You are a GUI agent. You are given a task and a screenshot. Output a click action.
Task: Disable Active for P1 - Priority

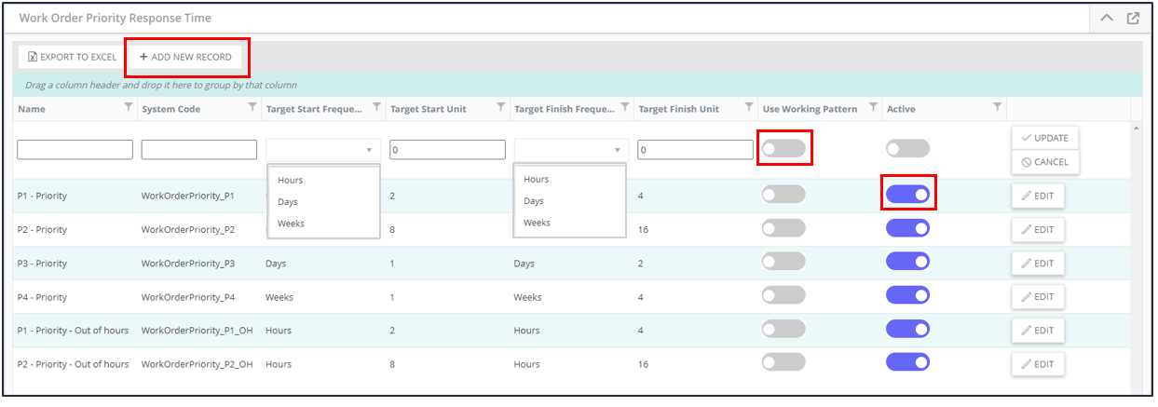(907, 195)
